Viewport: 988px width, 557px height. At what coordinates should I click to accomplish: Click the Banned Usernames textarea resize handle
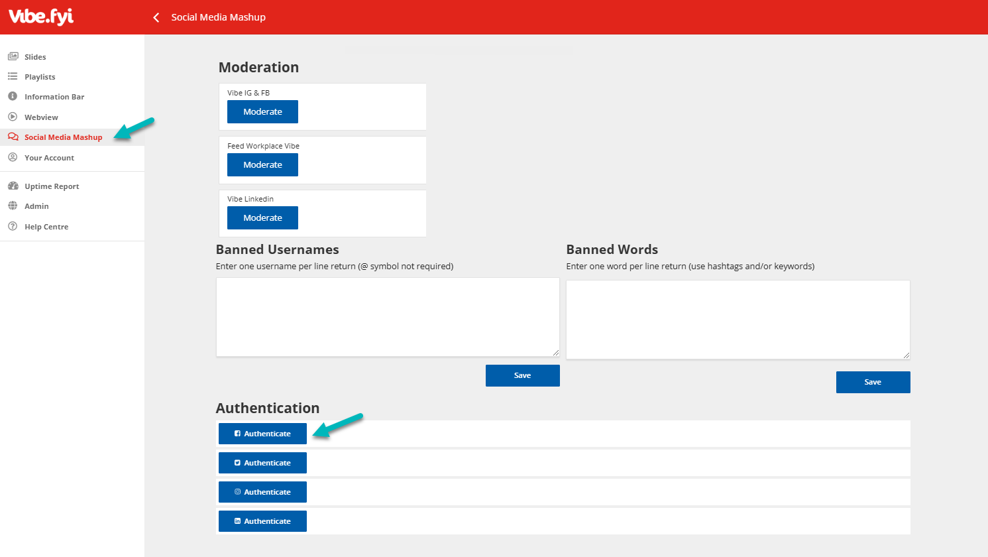[x=555, y=352]
